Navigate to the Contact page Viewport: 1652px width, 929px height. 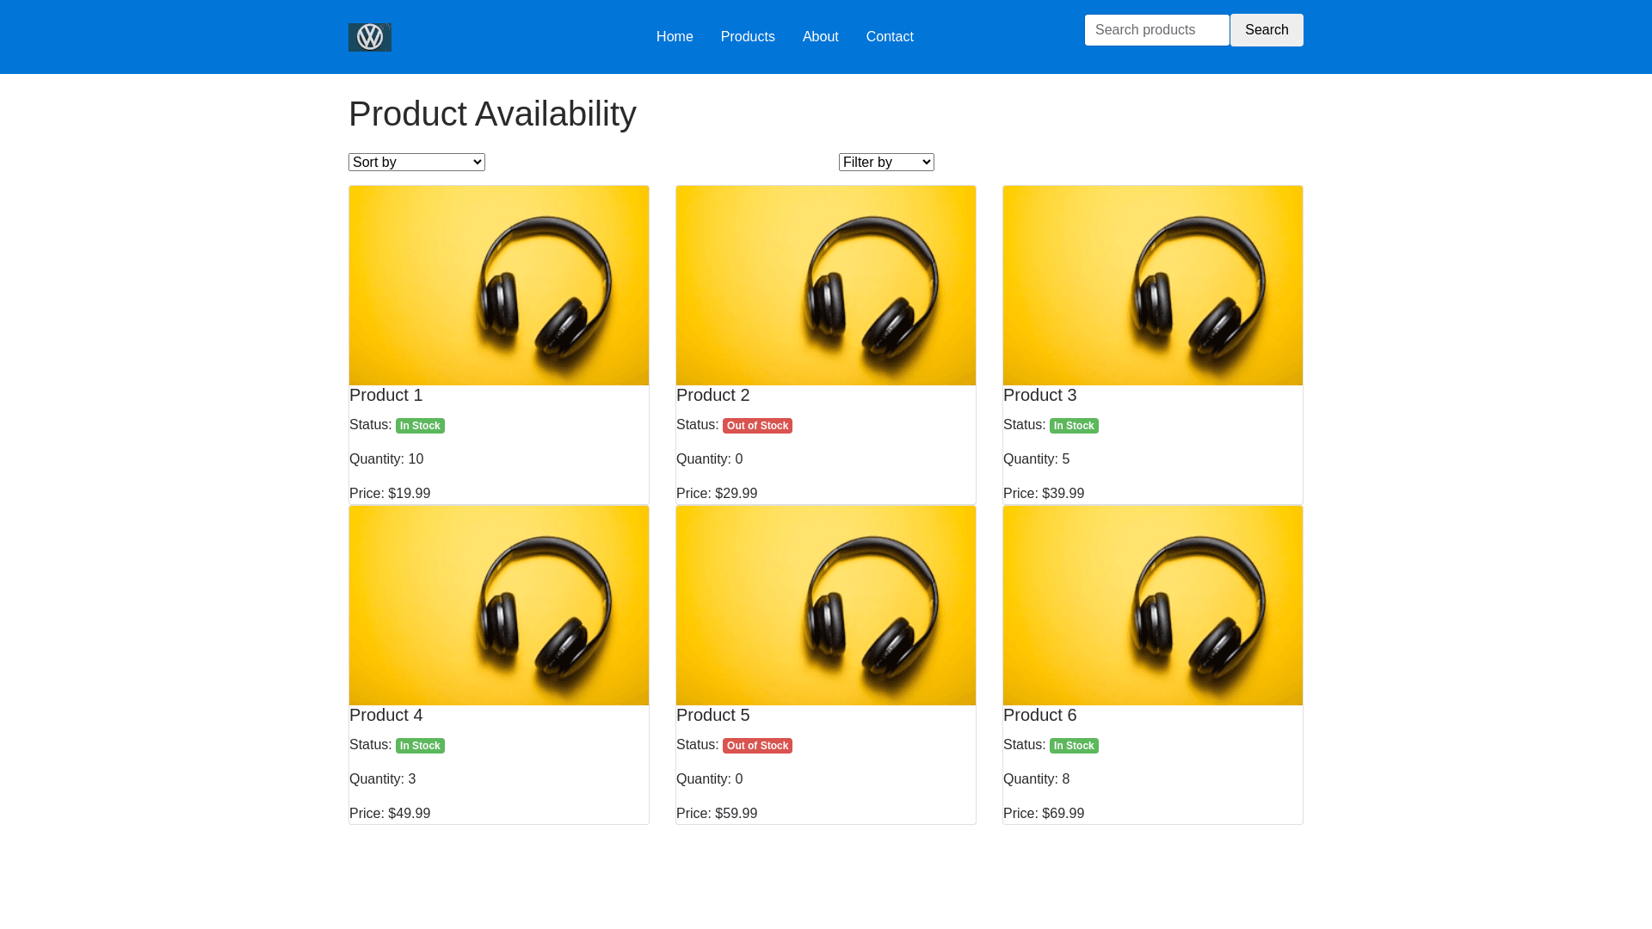tap(890, 37)
